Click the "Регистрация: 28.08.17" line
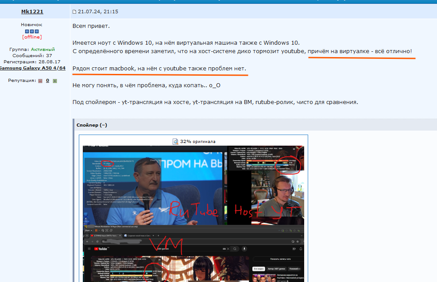 [x=32, y=62]
